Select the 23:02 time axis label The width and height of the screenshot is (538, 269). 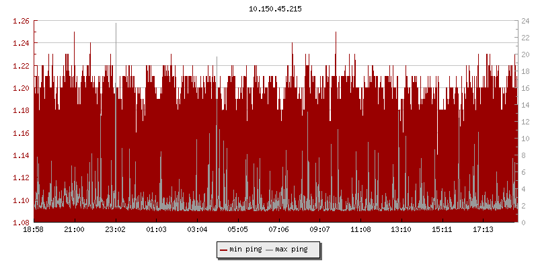click(x=116, y=230)
